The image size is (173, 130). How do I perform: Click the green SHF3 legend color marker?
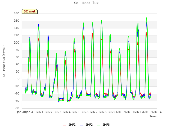click(98, 125)
